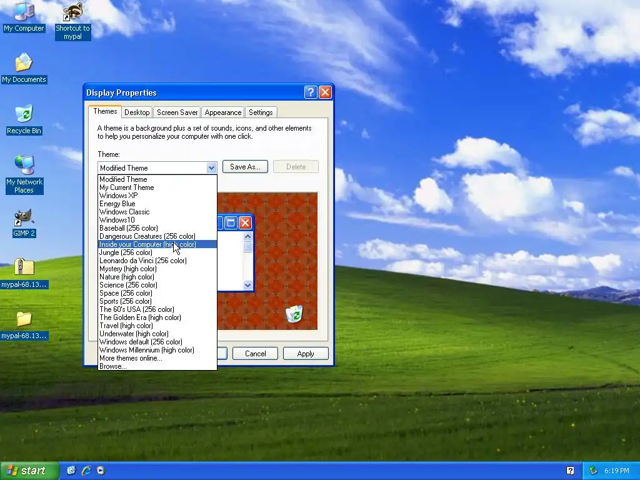Select the mypal zip archive icon
The image size is (640, 480).
tap(24, 274)
